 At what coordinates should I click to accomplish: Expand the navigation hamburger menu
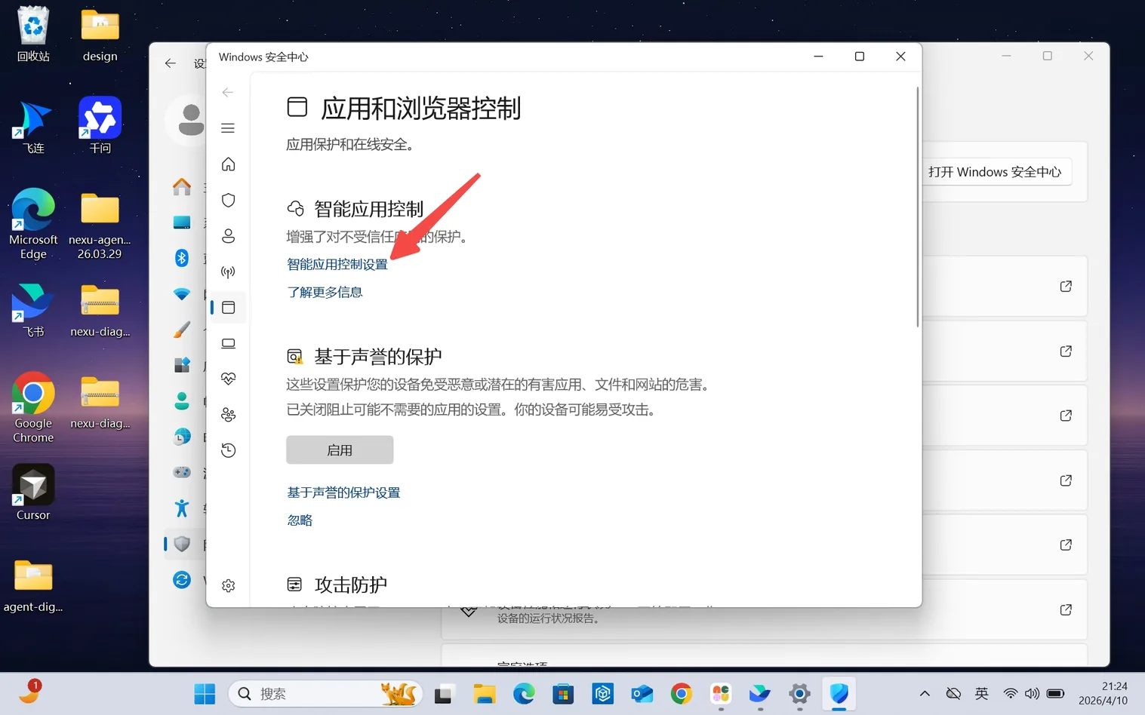[x=228, y=128]
